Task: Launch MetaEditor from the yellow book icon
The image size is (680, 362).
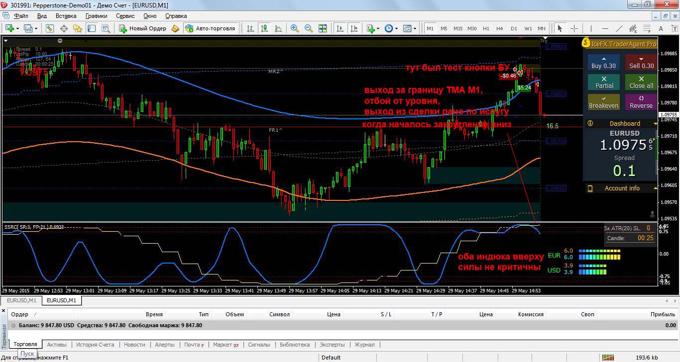Action: (x=175, y=28)
